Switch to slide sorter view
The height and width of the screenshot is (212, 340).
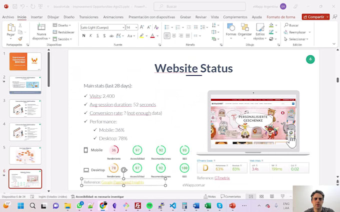[261, 196]
